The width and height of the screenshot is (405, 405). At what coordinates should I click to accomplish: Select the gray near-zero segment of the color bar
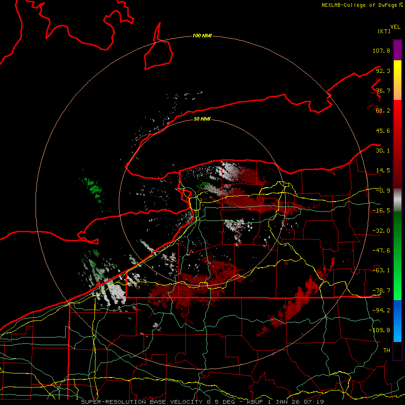click(x=397, y=200)
